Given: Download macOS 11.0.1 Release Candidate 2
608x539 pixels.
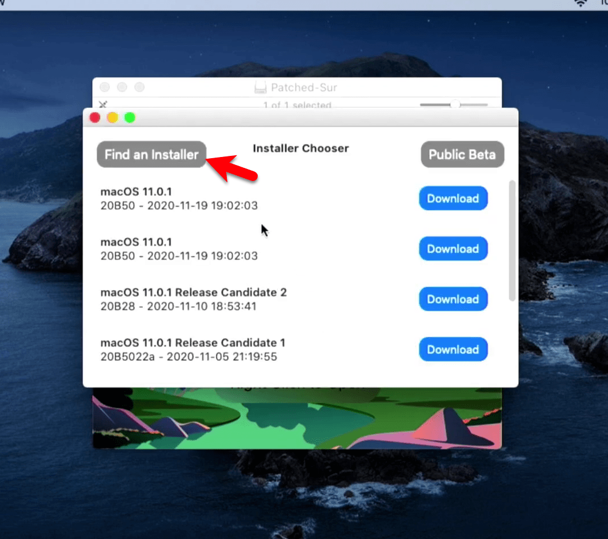Looking at the screenshot, I should (x=453, y=299).
